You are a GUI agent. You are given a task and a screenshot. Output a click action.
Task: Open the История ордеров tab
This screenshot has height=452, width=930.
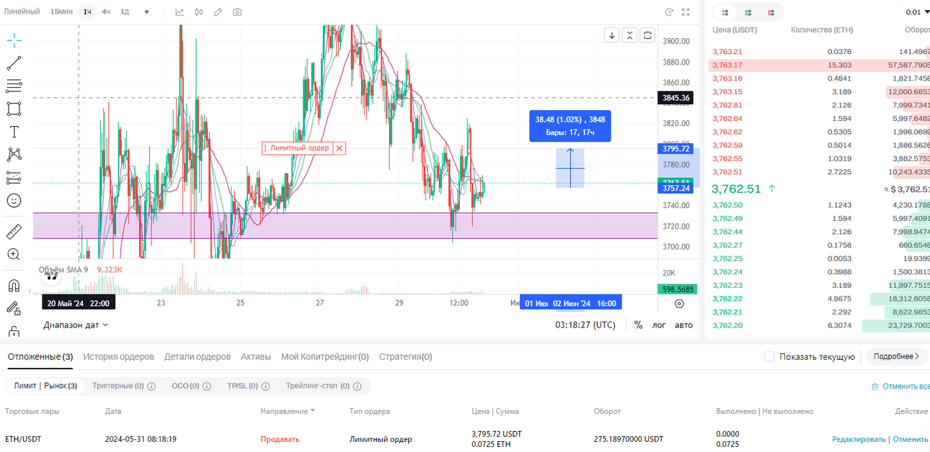pyautogui.click(x=118, y=356)
